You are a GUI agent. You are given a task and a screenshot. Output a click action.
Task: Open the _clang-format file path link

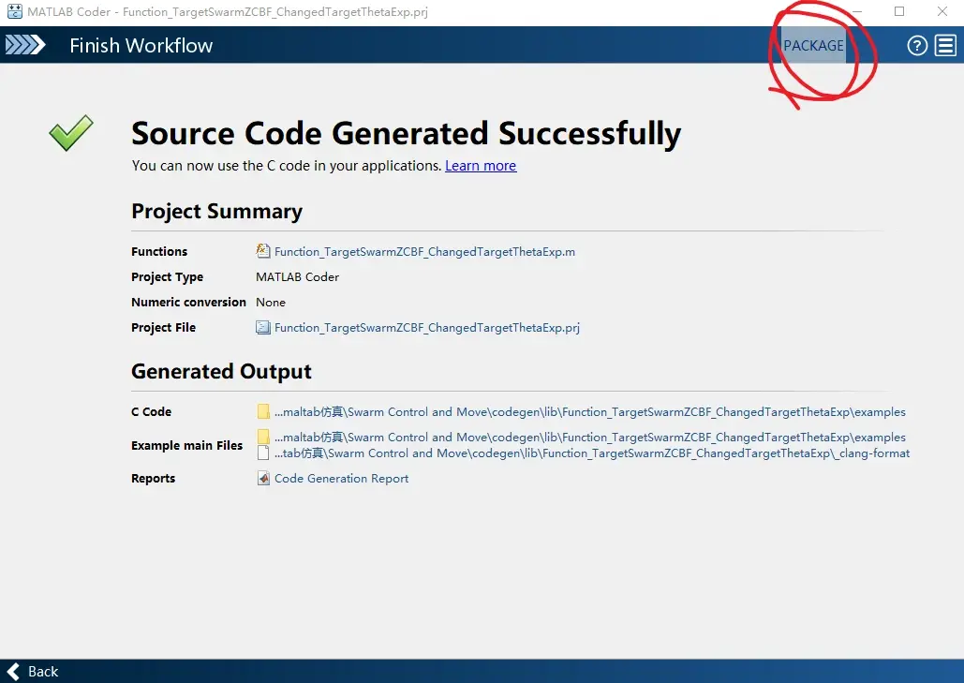coord(592,453)
